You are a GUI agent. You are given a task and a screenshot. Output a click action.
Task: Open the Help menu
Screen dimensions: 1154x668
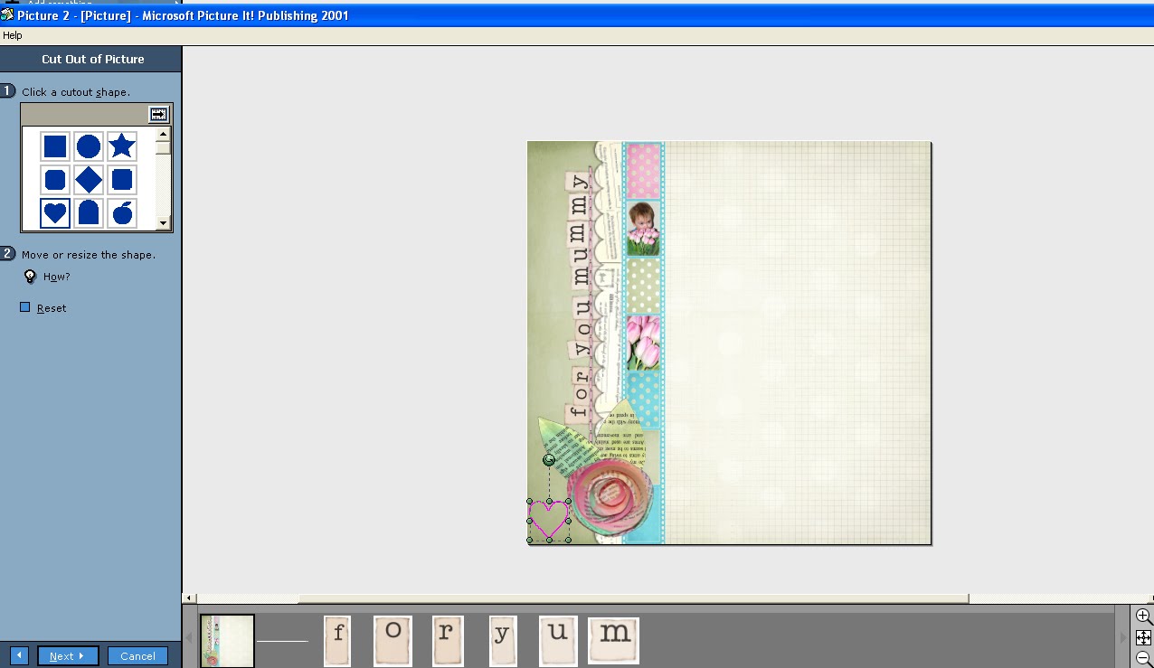click(x=13, y=35)
